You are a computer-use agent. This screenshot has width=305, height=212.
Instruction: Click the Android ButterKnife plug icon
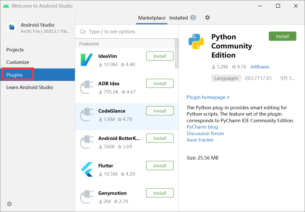pyautogui.click(x=87, y=142)
